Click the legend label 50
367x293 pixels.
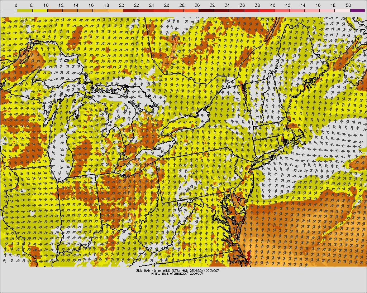(348, 5)
